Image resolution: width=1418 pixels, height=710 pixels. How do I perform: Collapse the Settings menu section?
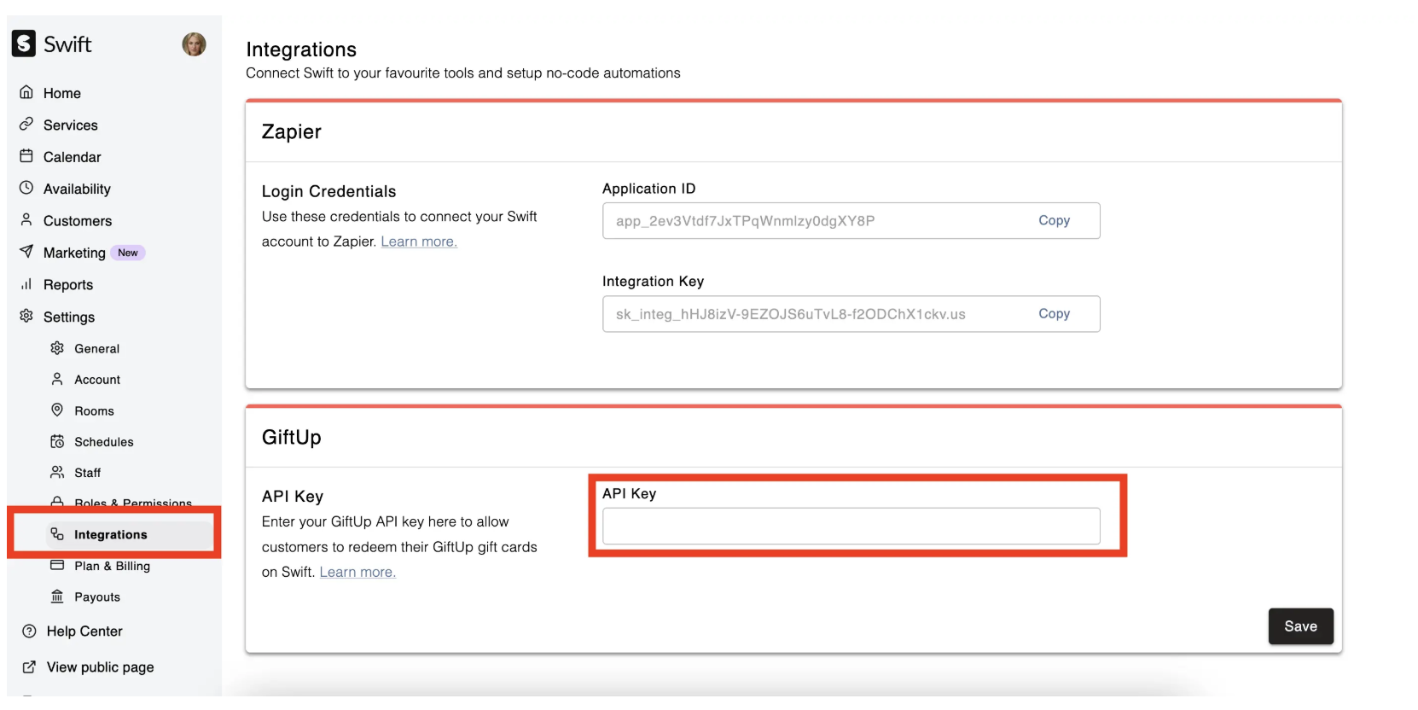(68, 317)
